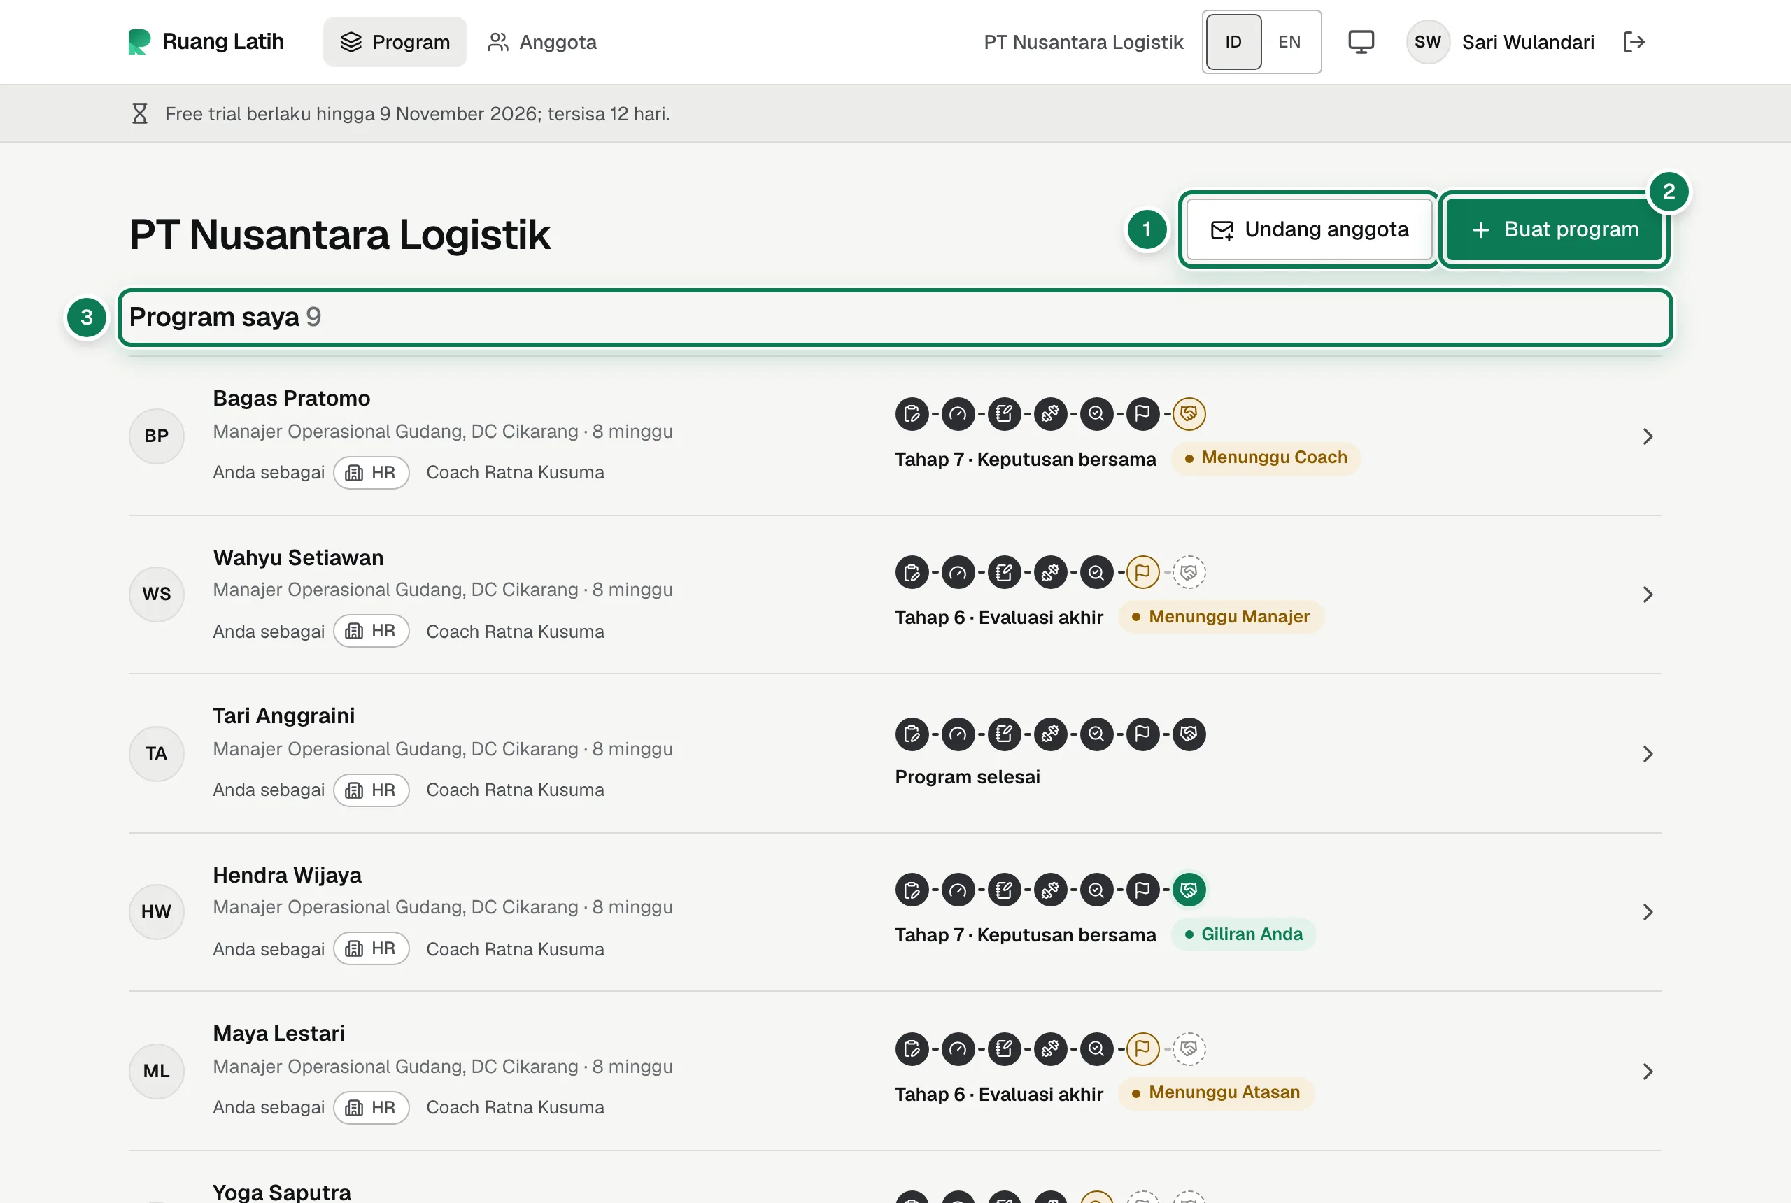Click Tari Anggraini's first clipboard stage icon
The width and height of the screenshot is (1791, 1203).
[x=912, y=734]
